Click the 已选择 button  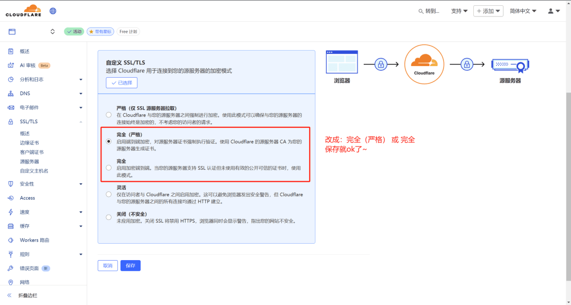coord(122,82)
